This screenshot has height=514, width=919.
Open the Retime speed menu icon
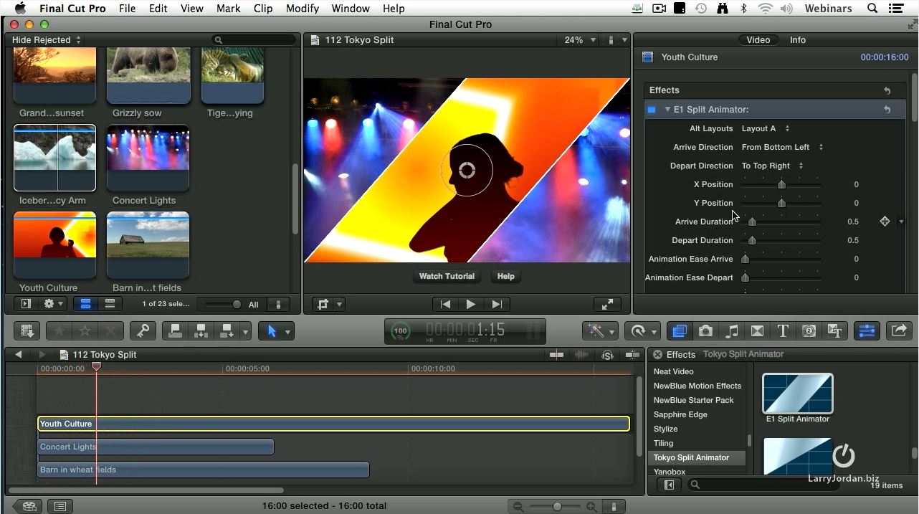pos(642,330)
